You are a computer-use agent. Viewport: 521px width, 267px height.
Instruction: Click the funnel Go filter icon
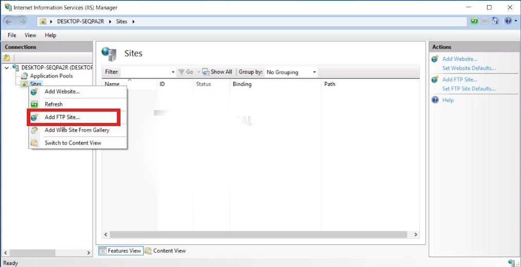click(181, 72)
